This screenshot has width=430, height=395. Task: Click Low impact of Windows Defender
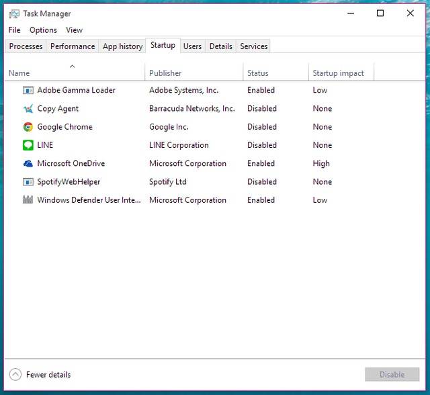click(320, 200)
